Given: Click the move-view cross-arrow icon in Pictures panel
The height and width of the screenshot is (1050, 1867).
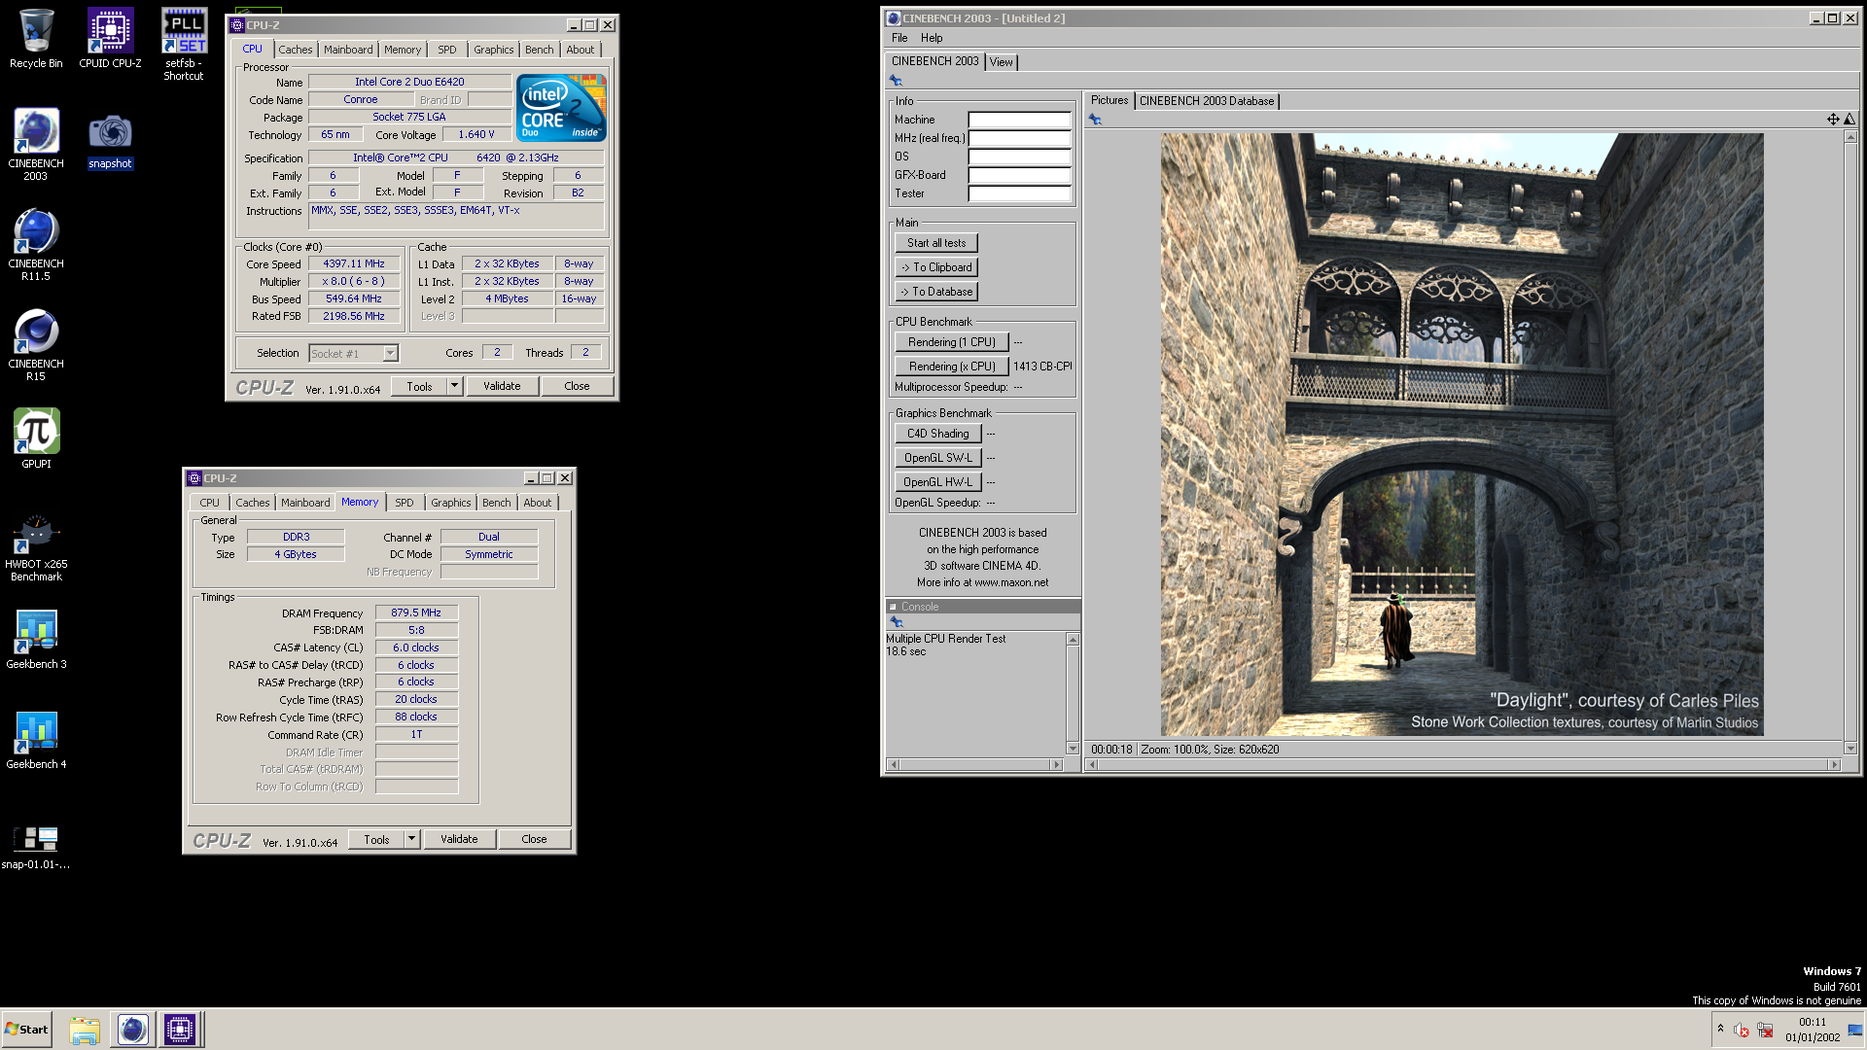Looking at the screenshot, I should tap(1833, 119).
